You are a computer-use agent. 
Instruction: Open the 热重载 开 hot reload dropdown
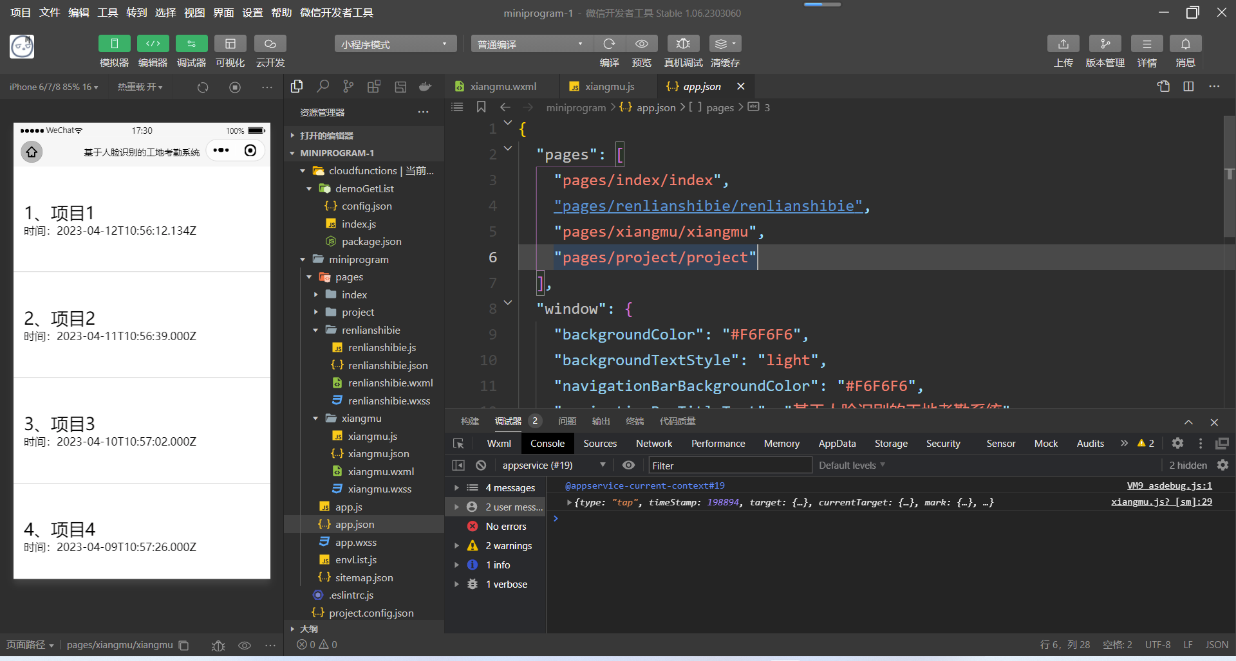(x=140, y=87)
